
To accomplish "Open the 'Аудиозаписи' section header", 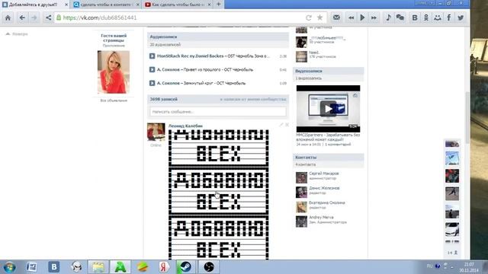I will click(x=218, y=37).
